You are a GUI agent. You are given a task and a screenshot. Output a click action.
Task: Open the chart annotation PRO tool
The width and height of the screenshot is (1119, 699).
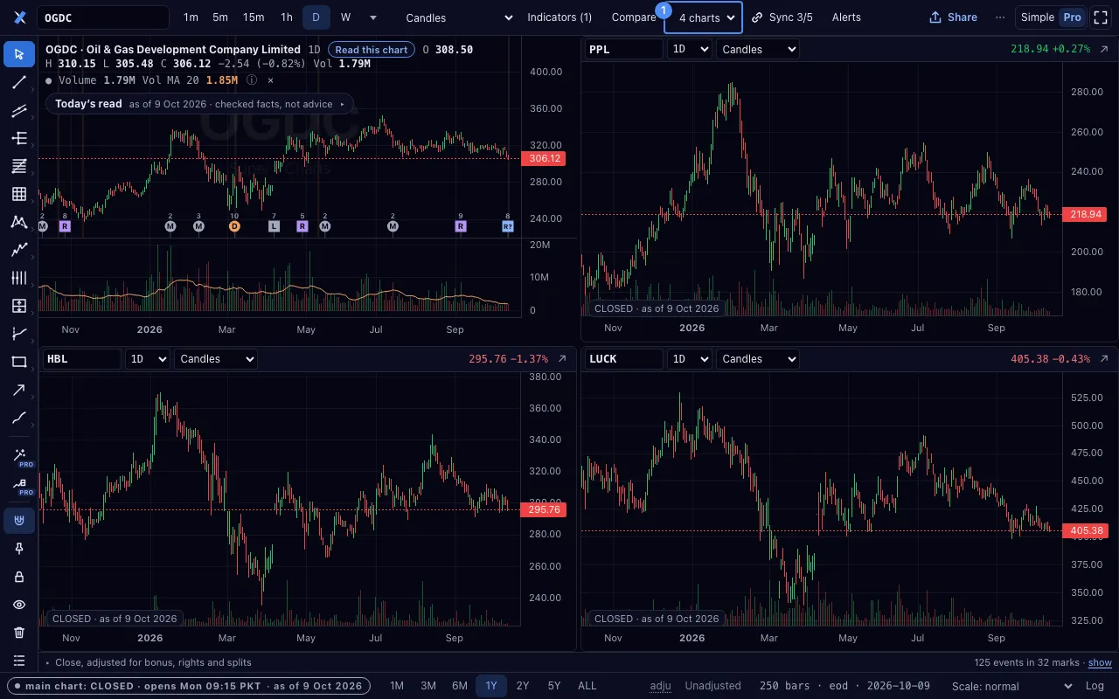(19, 484)
